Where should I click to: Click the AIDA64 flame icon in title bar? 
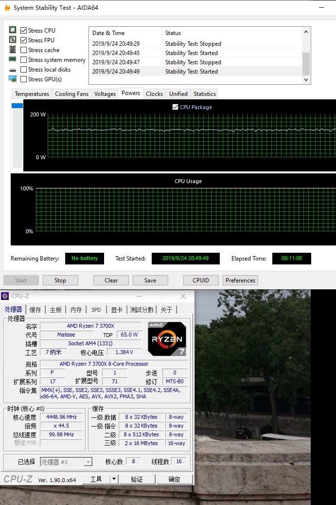pyautogui.click(x=7, y=7)
